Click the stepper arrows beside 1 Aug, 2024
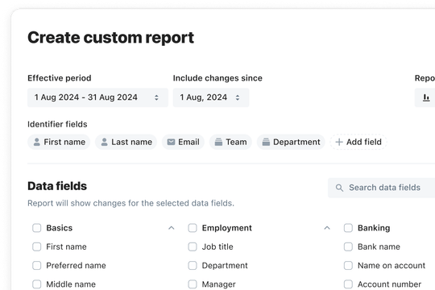The width and height of the screenshot is (435, 290). 238,97
